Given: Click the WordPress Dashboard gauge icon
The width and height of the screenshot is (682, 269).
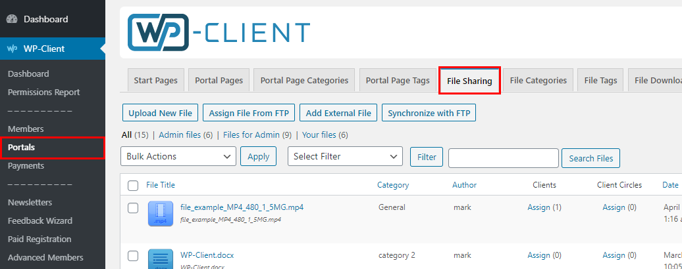Looking at the screenshot, I should [x=12, y=19].
